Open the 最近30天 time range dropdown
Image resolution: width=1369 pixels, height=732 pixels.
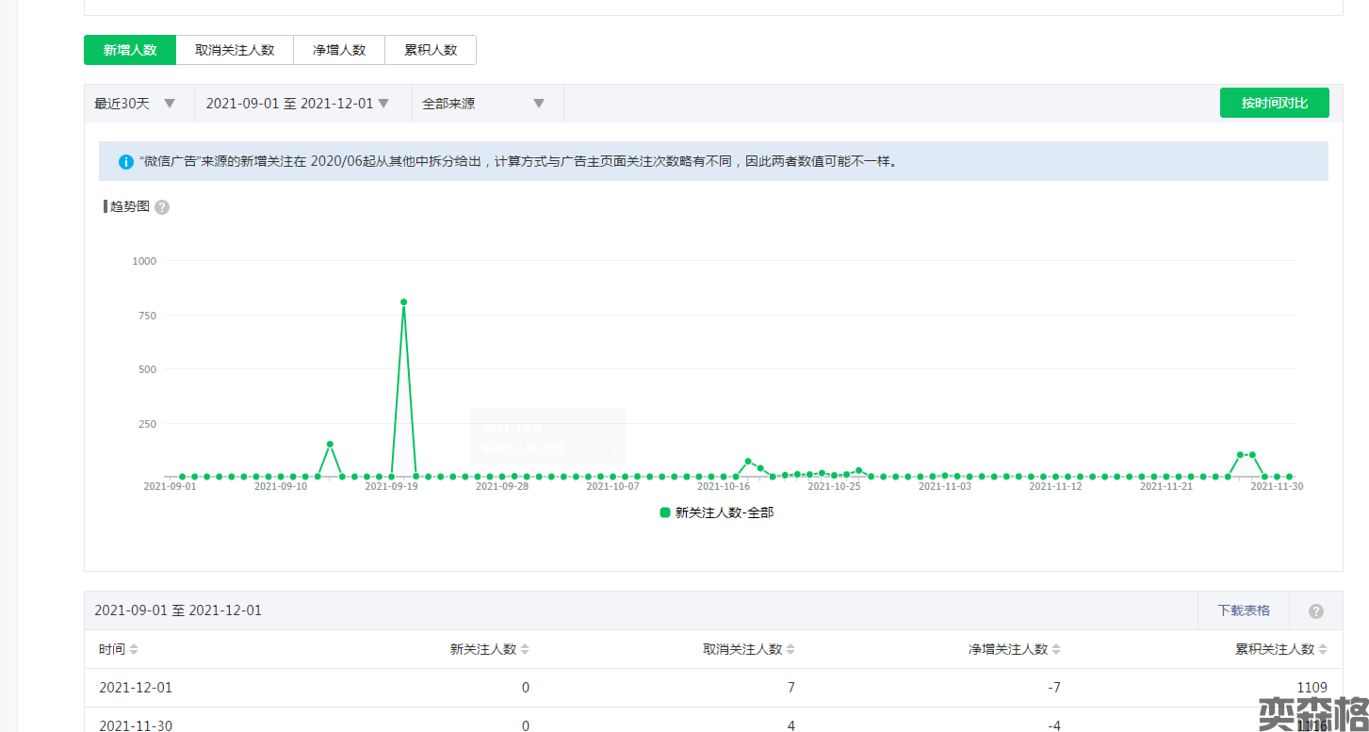136,104
